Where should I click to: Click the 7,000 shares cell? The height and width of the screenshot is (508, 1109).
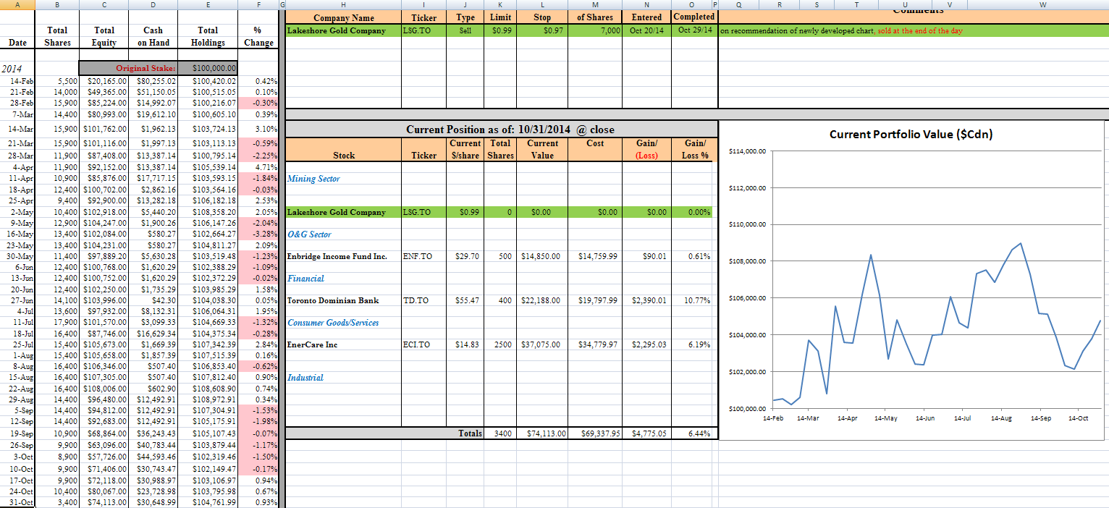click(594, 30)
